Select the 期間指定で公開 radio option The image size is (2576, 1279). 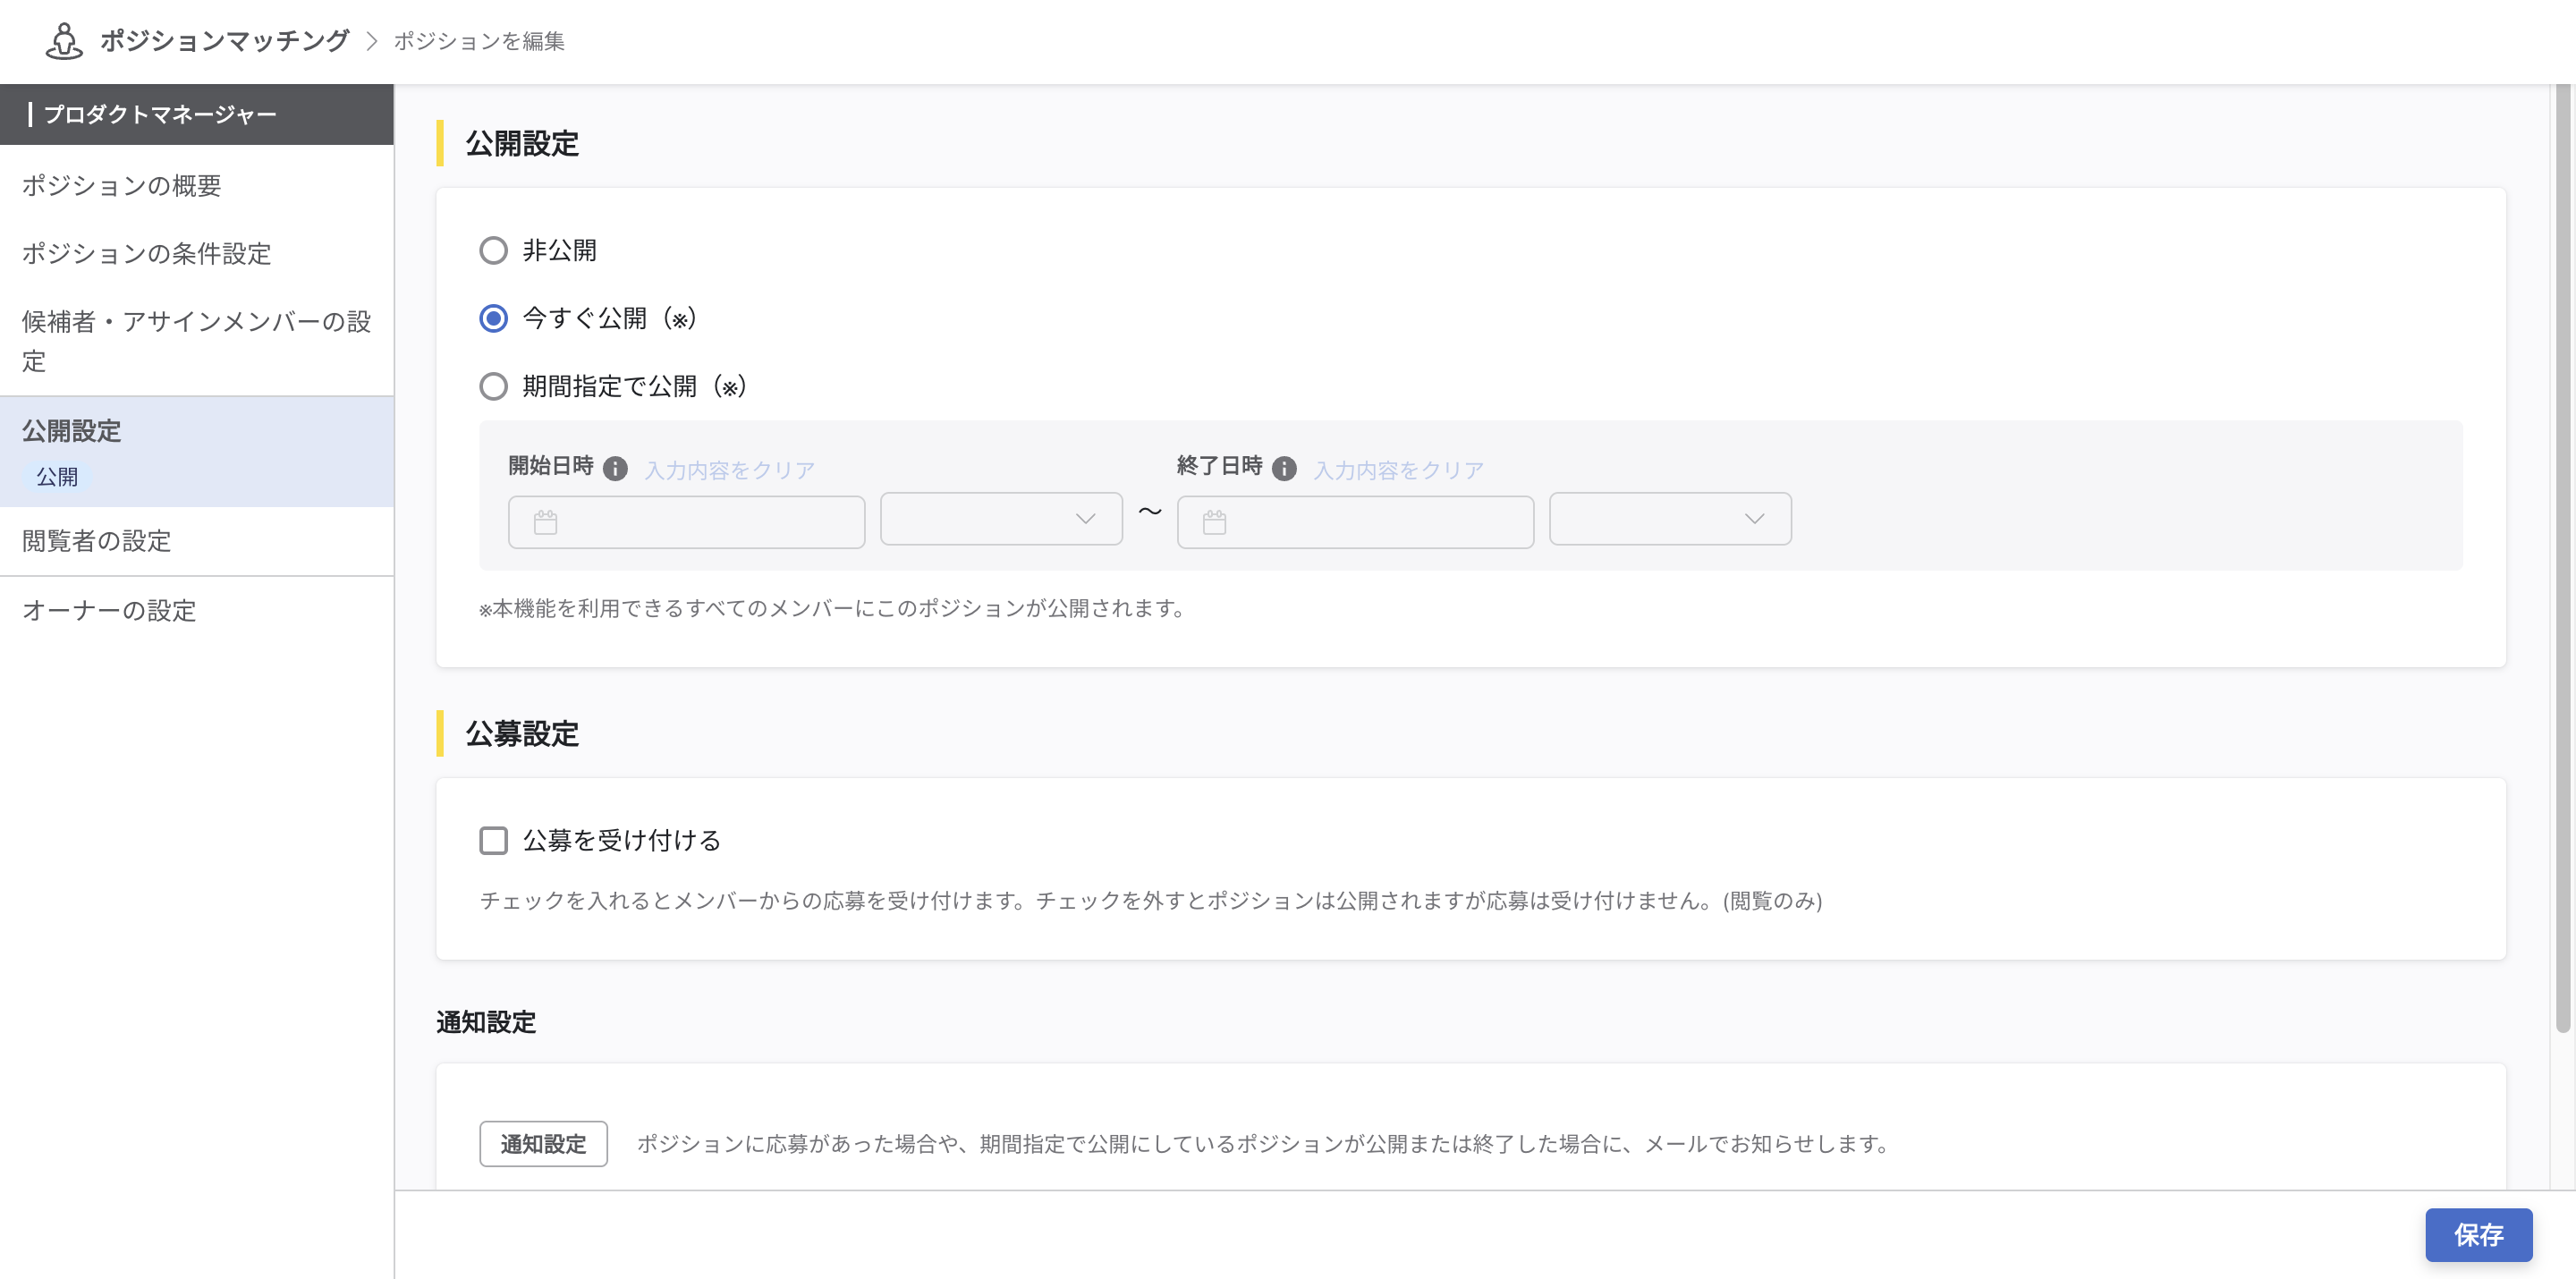[493, 386]
